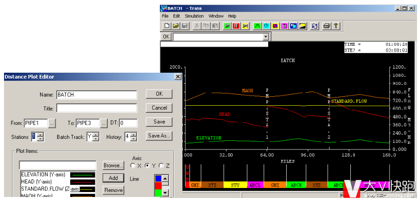
Task: Click the magenta ABCL batch segment
Action: [x=255, y=185]
